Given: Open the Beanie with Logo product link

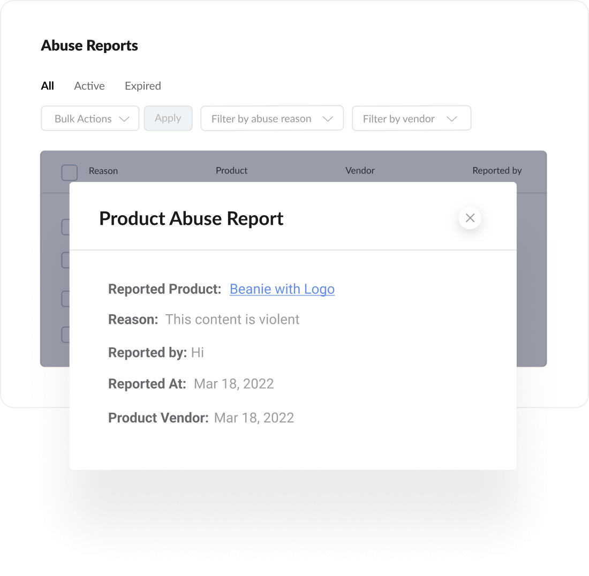Looking at the screenshot, I should (x=282, y=289).
